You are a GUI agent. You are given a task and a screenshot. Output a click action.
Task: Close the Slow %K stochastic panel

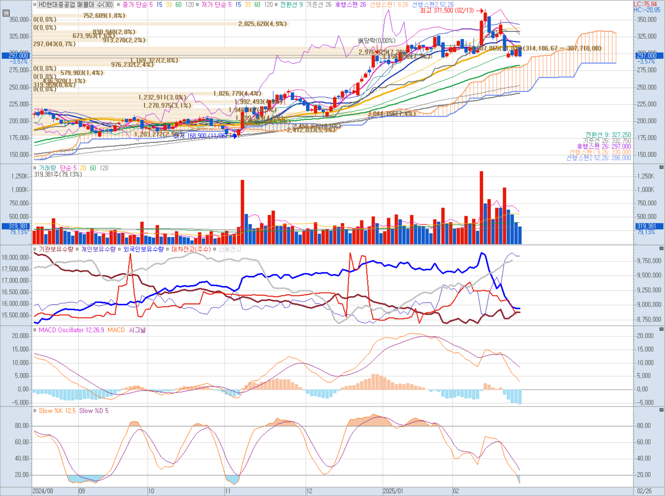coord(661,410)
